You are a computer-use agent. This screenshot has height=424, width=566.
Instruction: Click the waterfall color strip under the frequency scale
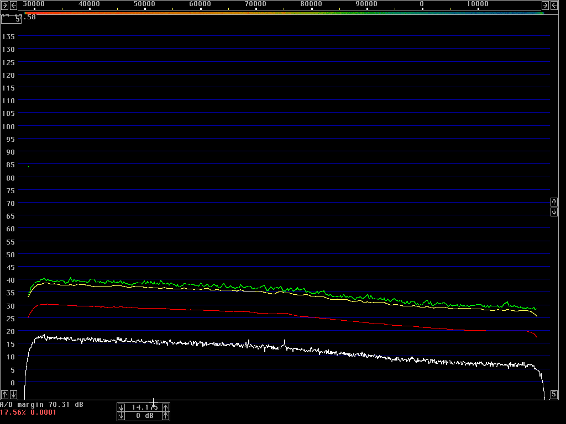284,13
